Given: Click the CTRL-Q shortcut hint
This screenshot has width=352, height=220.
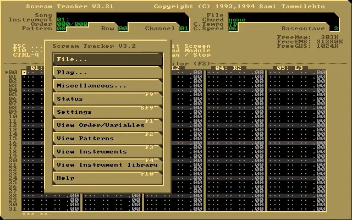Looking at the screenshot, I should coord(26,55).
